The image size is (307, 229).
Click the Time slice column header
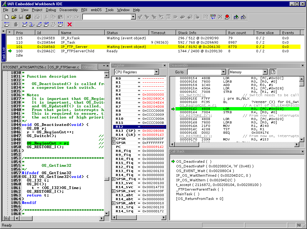point(267,32)
